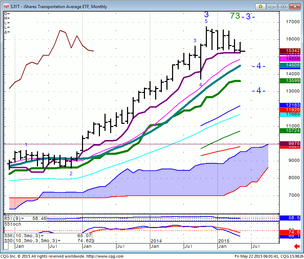Click the 14000 price axis label
This screenshot has width=304, height=259.
[293, 74]
